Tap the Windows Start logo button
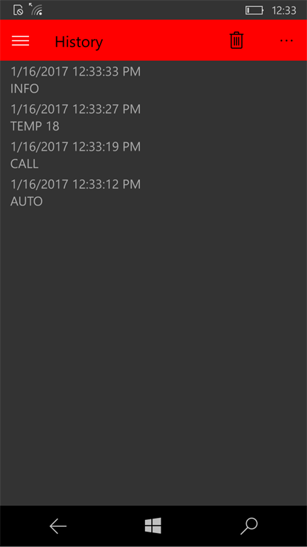The image size is (307, 547). [152, 525]
